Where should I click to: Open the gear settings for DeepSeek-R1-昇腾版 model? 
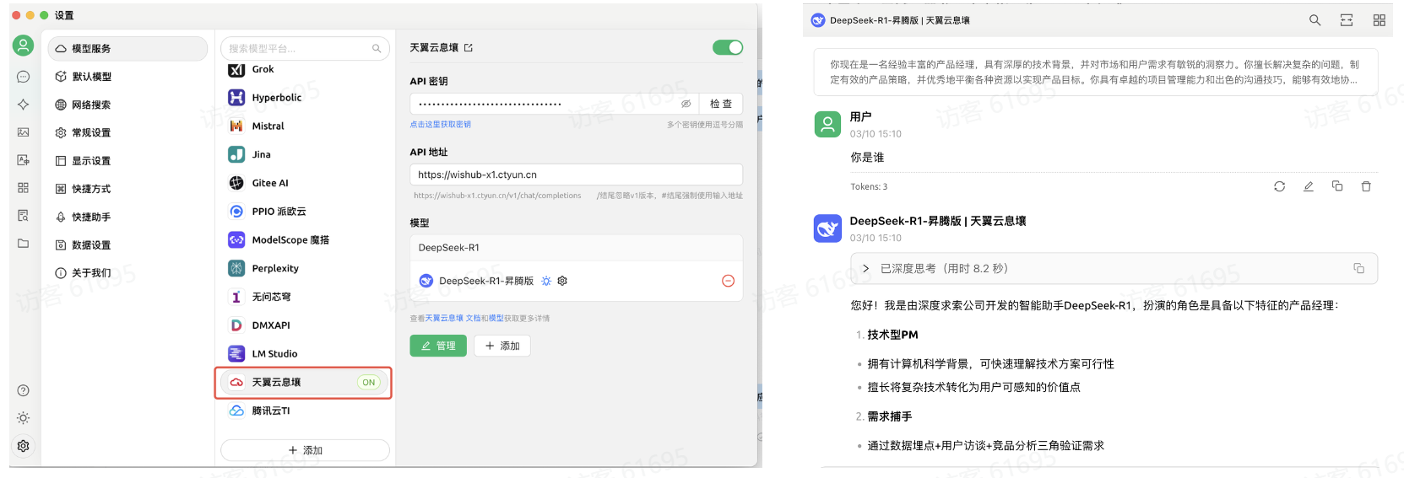(562, 281)
